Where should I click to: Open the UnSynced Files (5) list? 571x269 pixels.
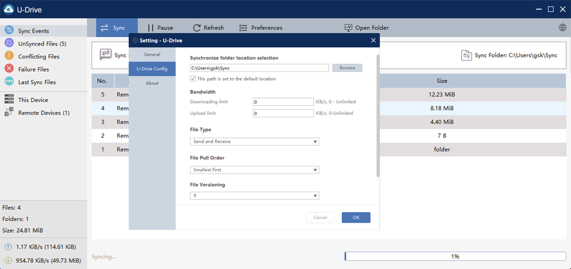point(42,44)
